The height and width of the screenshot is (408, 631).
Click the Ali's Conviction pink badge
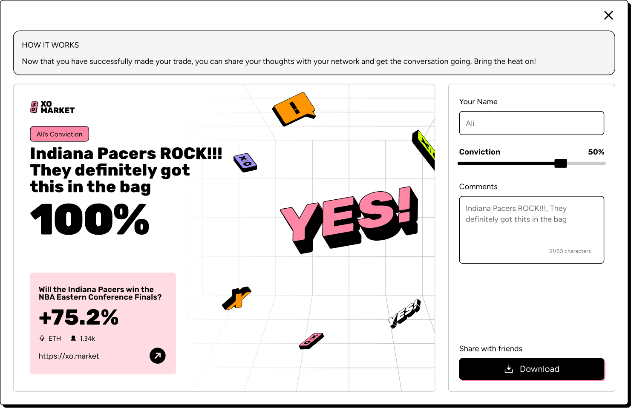pyautogui.click(x=60, y=134)
